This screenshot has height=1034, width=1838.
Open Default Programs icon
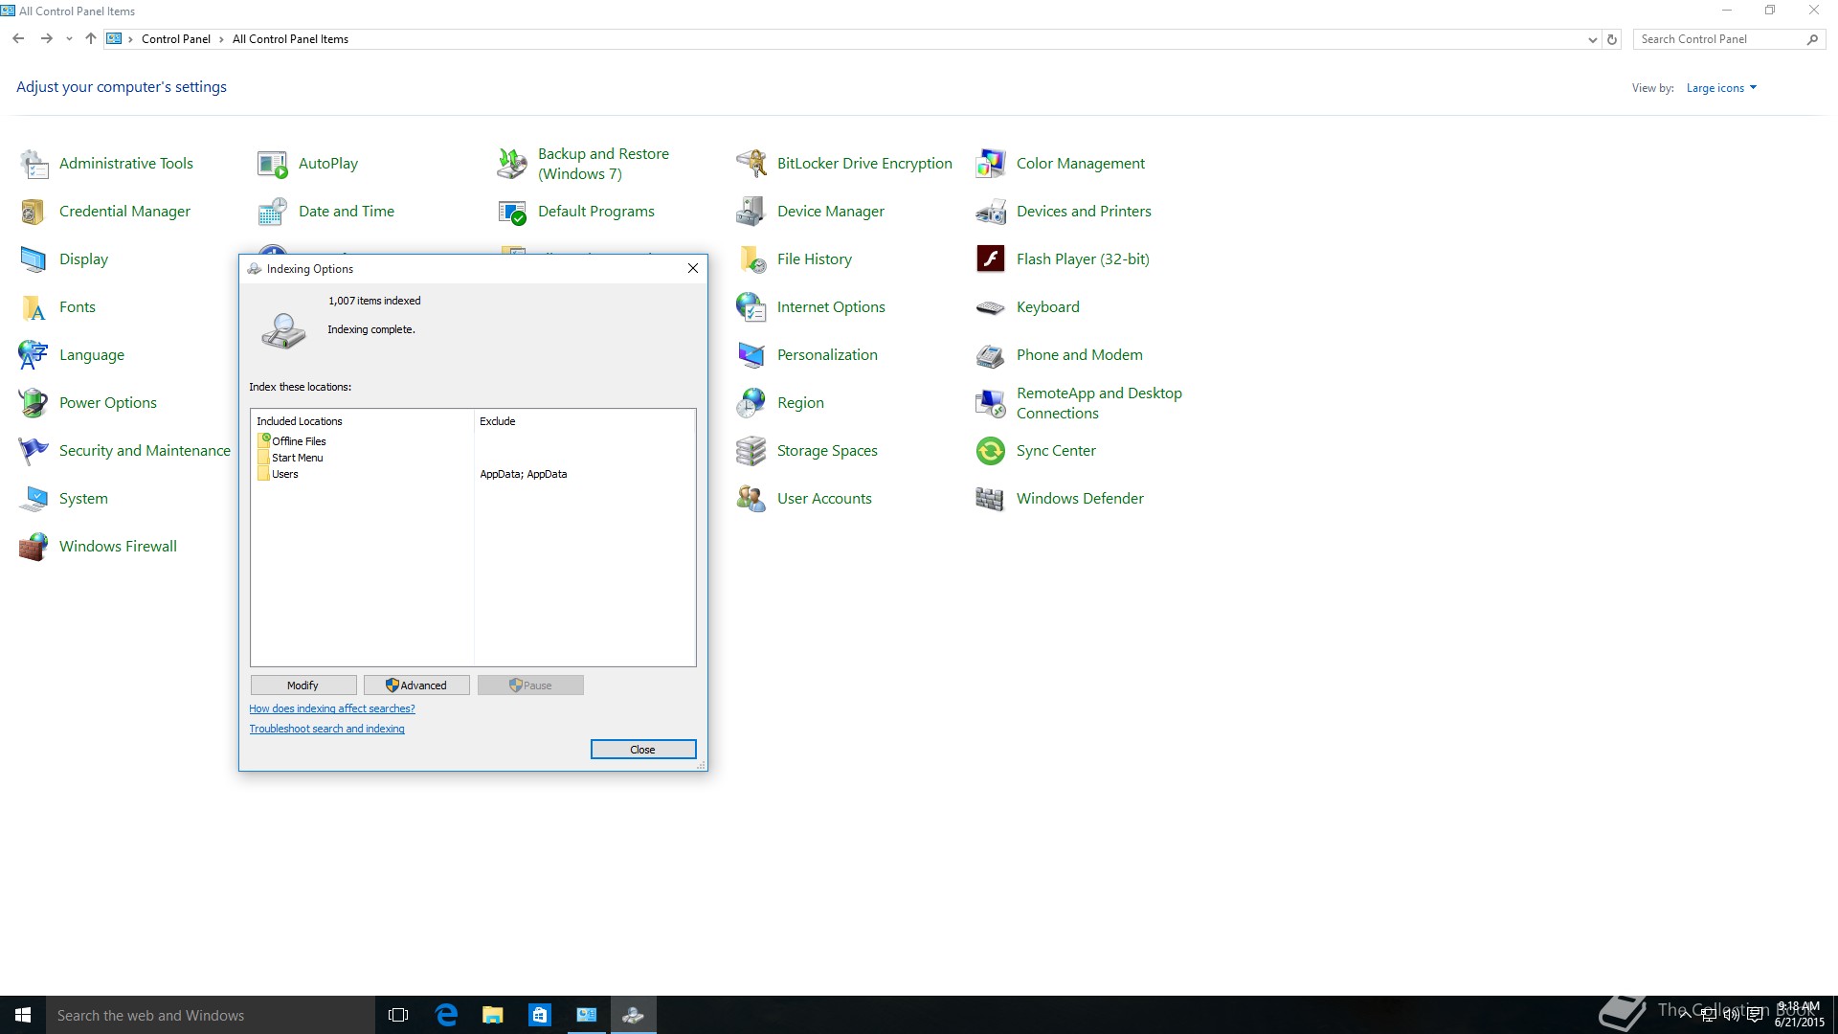(512, 212)
